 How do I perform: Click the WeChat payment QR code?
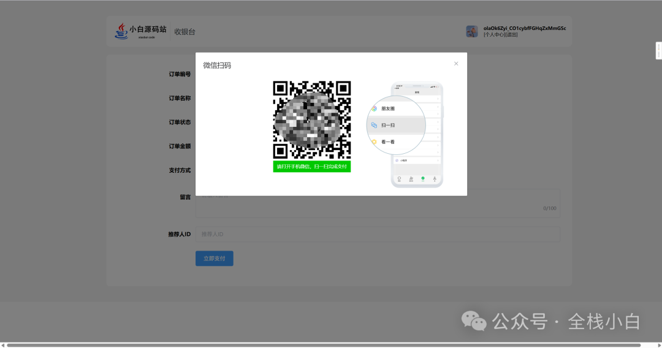[x=311, y=120]
